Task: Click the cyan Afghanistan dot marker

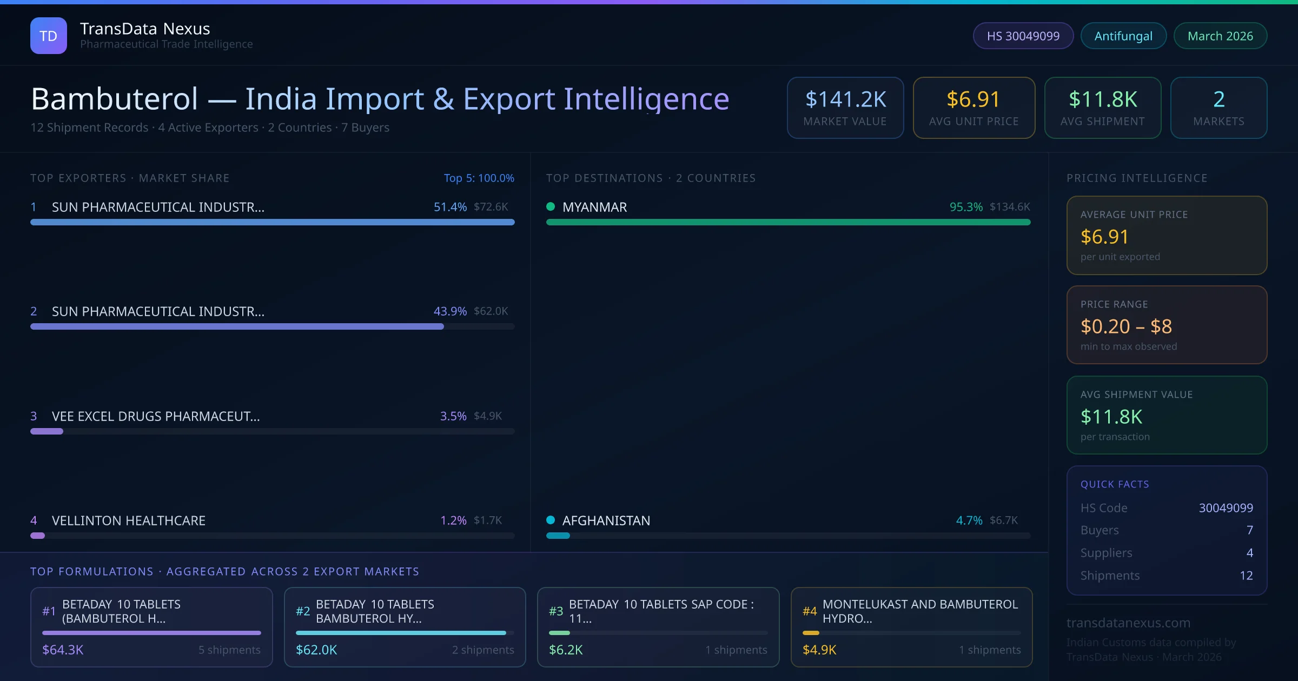Action: coord(551,520)
